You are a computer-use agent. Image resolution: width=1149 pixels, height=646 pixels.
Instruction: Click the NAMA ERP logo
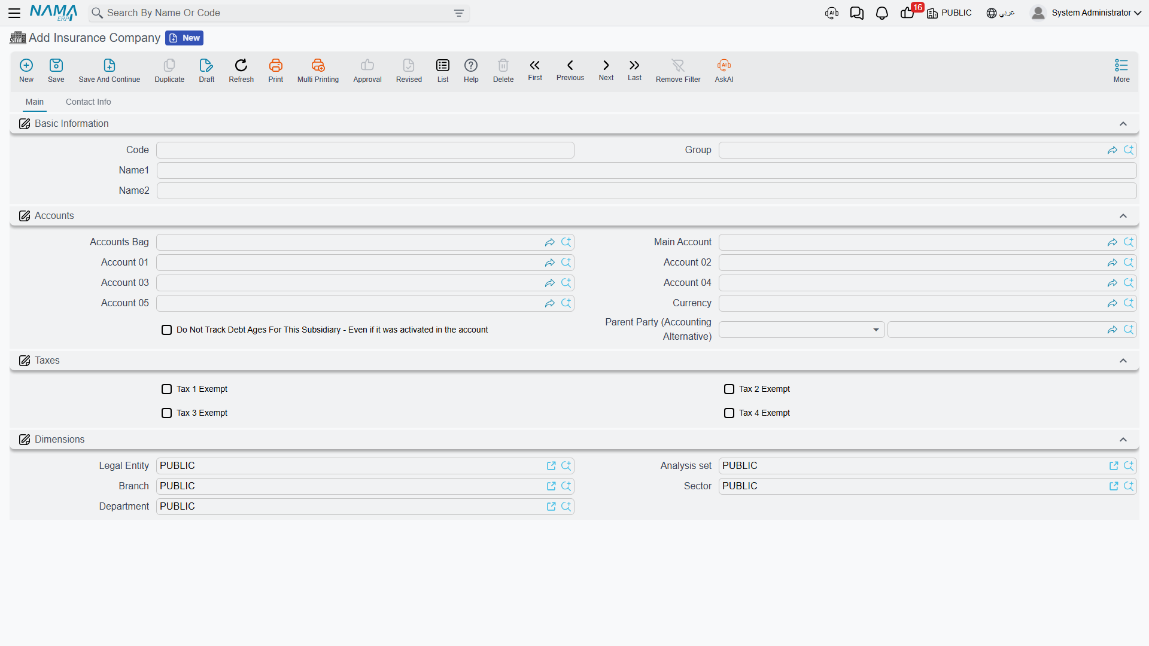coord(54,13)
